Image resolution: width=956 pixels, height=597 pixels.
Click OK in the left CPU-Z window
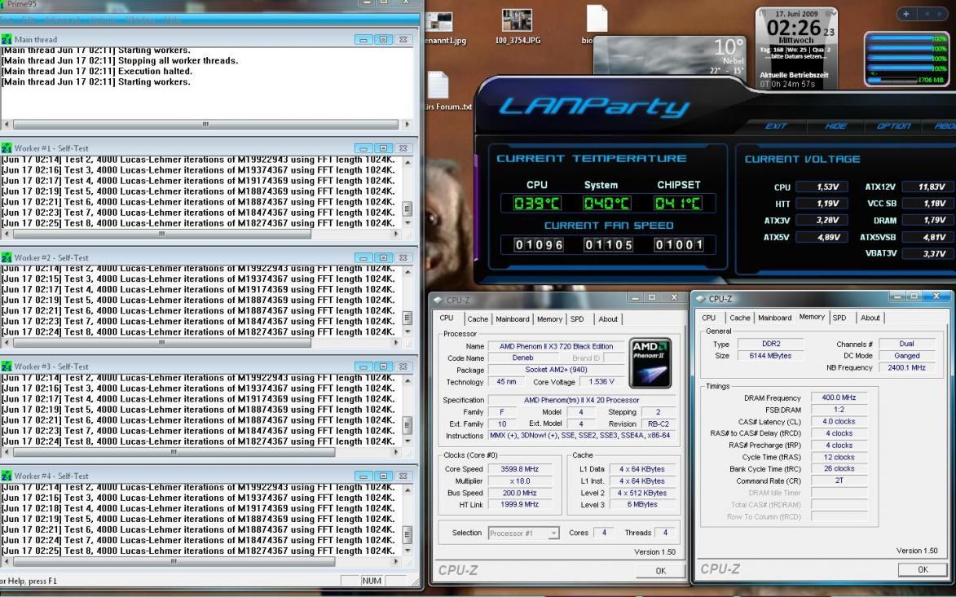tap(660, 571)
